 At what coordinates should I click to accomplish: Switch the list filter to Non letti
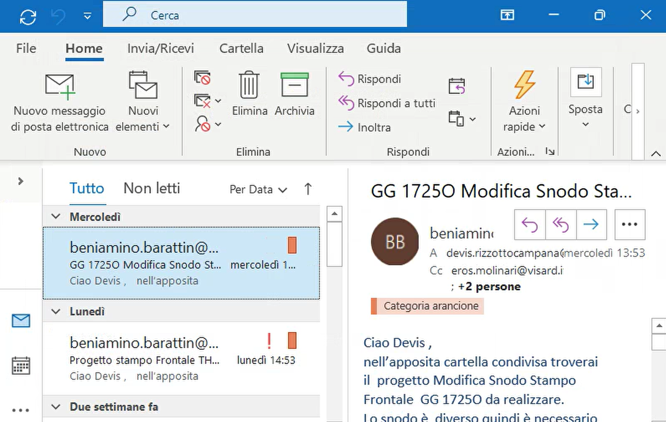pos(152,189)
